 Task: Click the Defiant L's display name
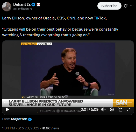tap(22, 4)
